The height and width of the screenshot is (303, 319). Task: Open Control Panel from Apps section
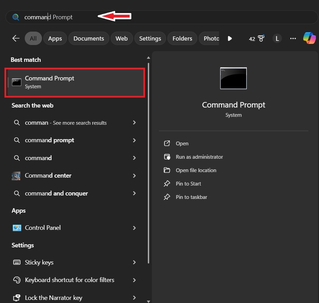43,228
